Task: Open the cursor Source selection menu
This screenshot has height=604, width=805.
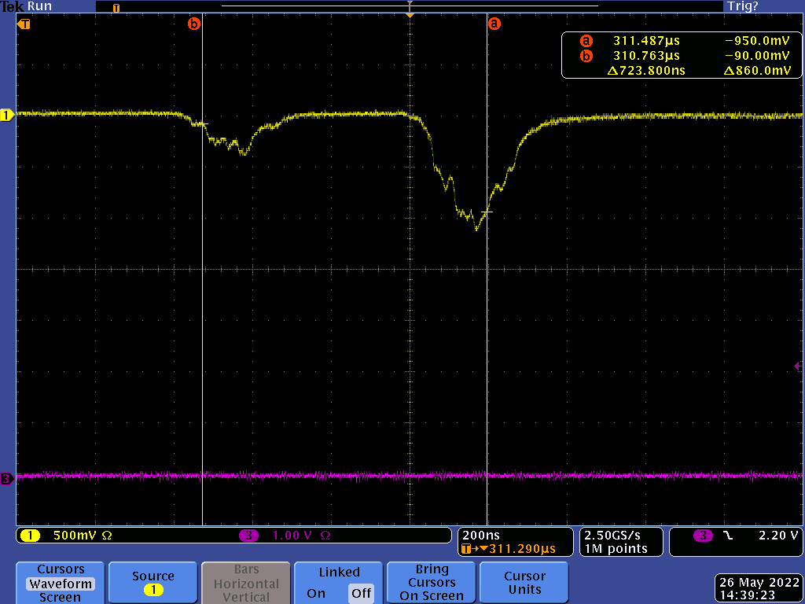Action: [153, 582]
